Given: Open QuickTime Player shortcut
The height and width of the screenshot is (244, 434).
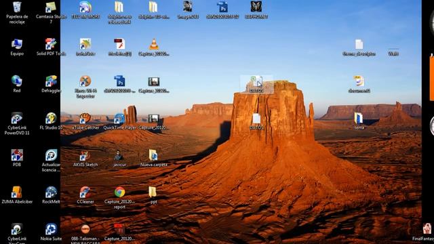Looking at the screenshot, I should pos(119,119).
